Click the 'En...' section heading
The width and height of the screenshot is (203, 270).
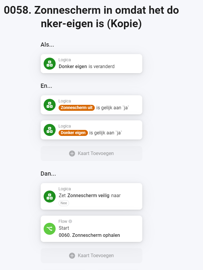tap(46, 86)
